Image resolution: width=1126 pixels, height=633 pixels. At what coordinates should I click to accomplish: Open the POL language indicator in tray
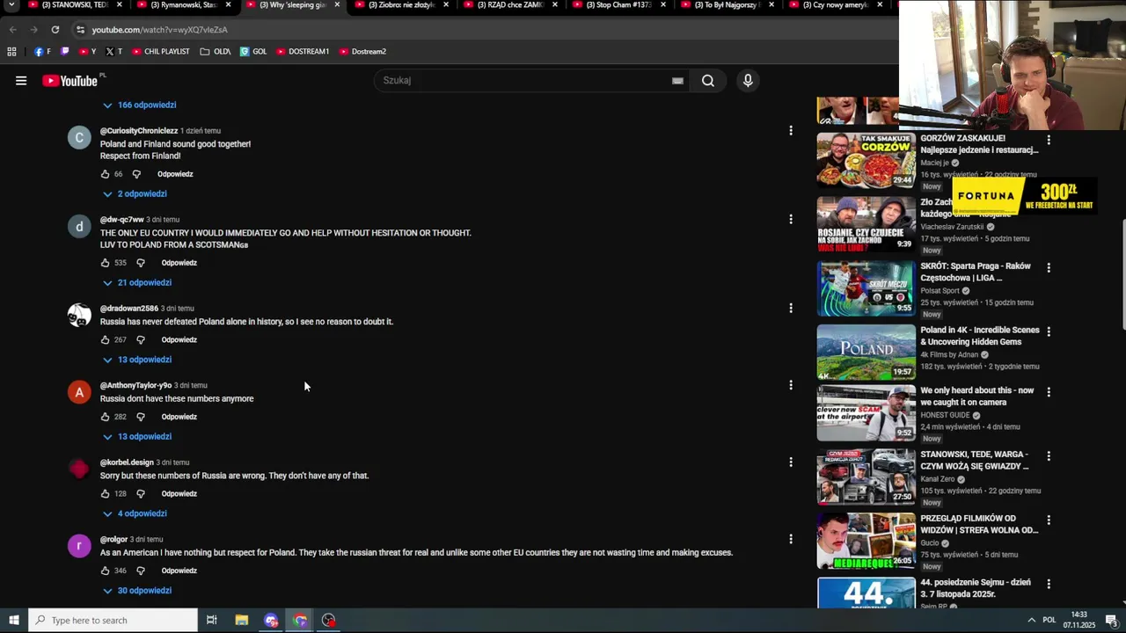[1049, 620]
